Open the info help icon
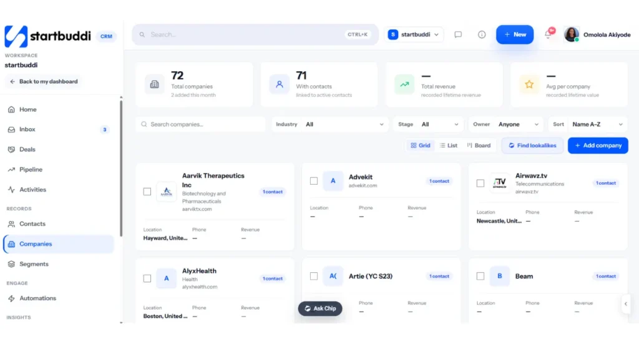Image resolution: width=639 pixels, height=344 pixels. tap(482, 34)
